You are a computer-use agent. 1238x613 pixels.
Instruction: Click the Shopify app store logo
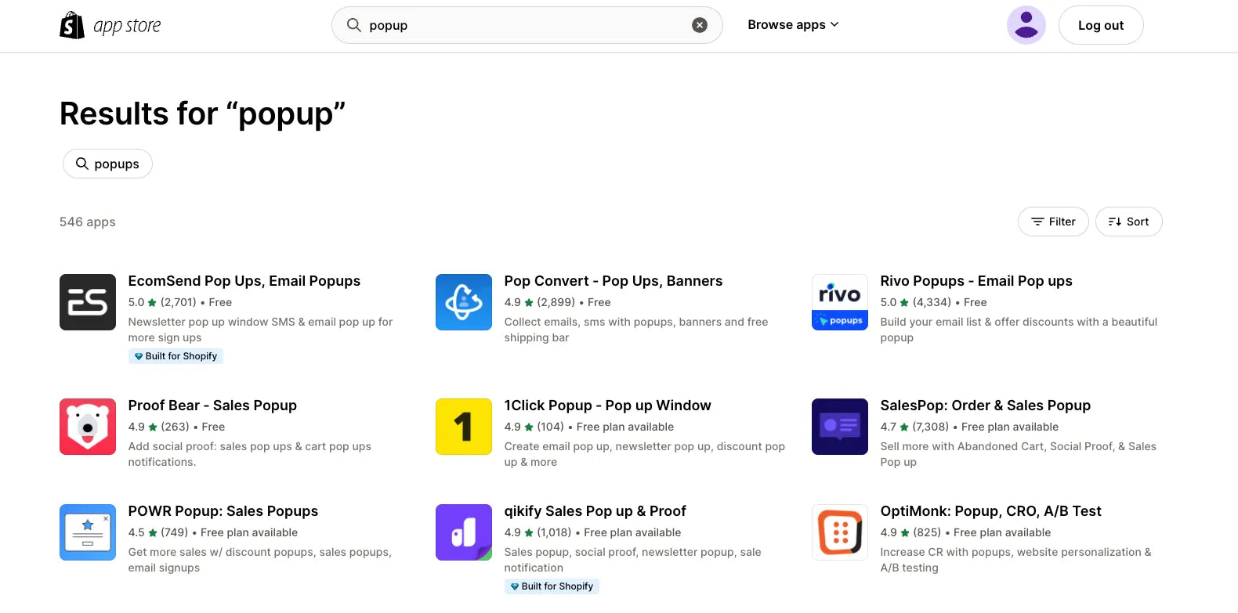[x=110, y=26]
